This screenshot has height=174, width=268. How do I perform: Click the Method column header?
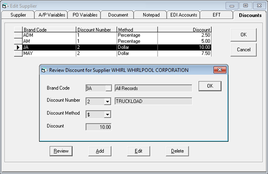coord(137,29)
